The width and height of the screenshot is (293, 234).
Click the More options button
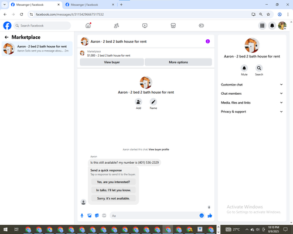(x=178, y=62)
